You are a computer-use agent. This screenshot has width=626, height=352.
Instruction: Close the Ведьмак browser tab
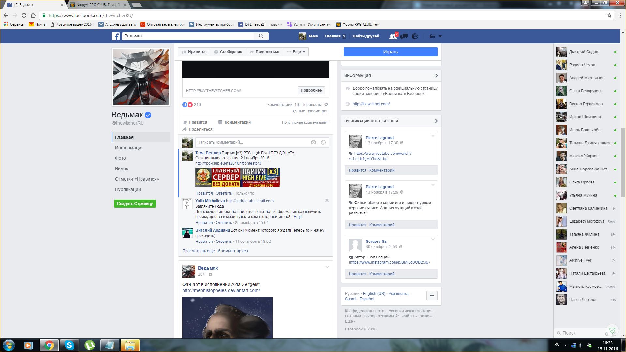point(62,5)
